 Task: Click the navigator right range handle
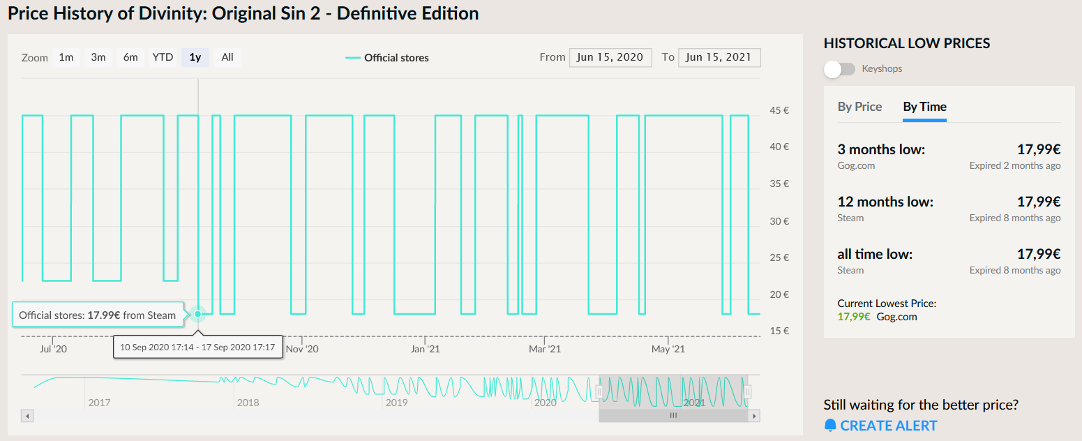tap(748, 391)
